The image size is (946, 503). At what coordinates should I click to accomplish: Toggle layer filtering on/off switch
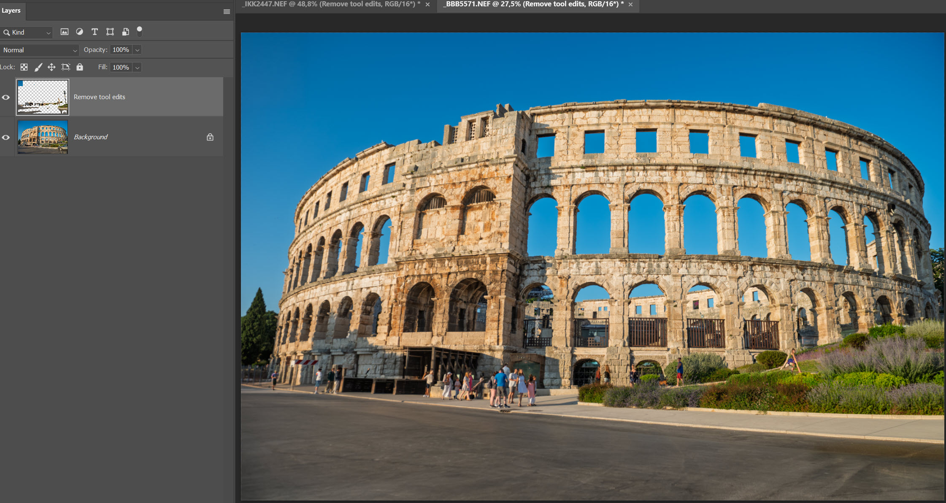[x=140, y=31]
